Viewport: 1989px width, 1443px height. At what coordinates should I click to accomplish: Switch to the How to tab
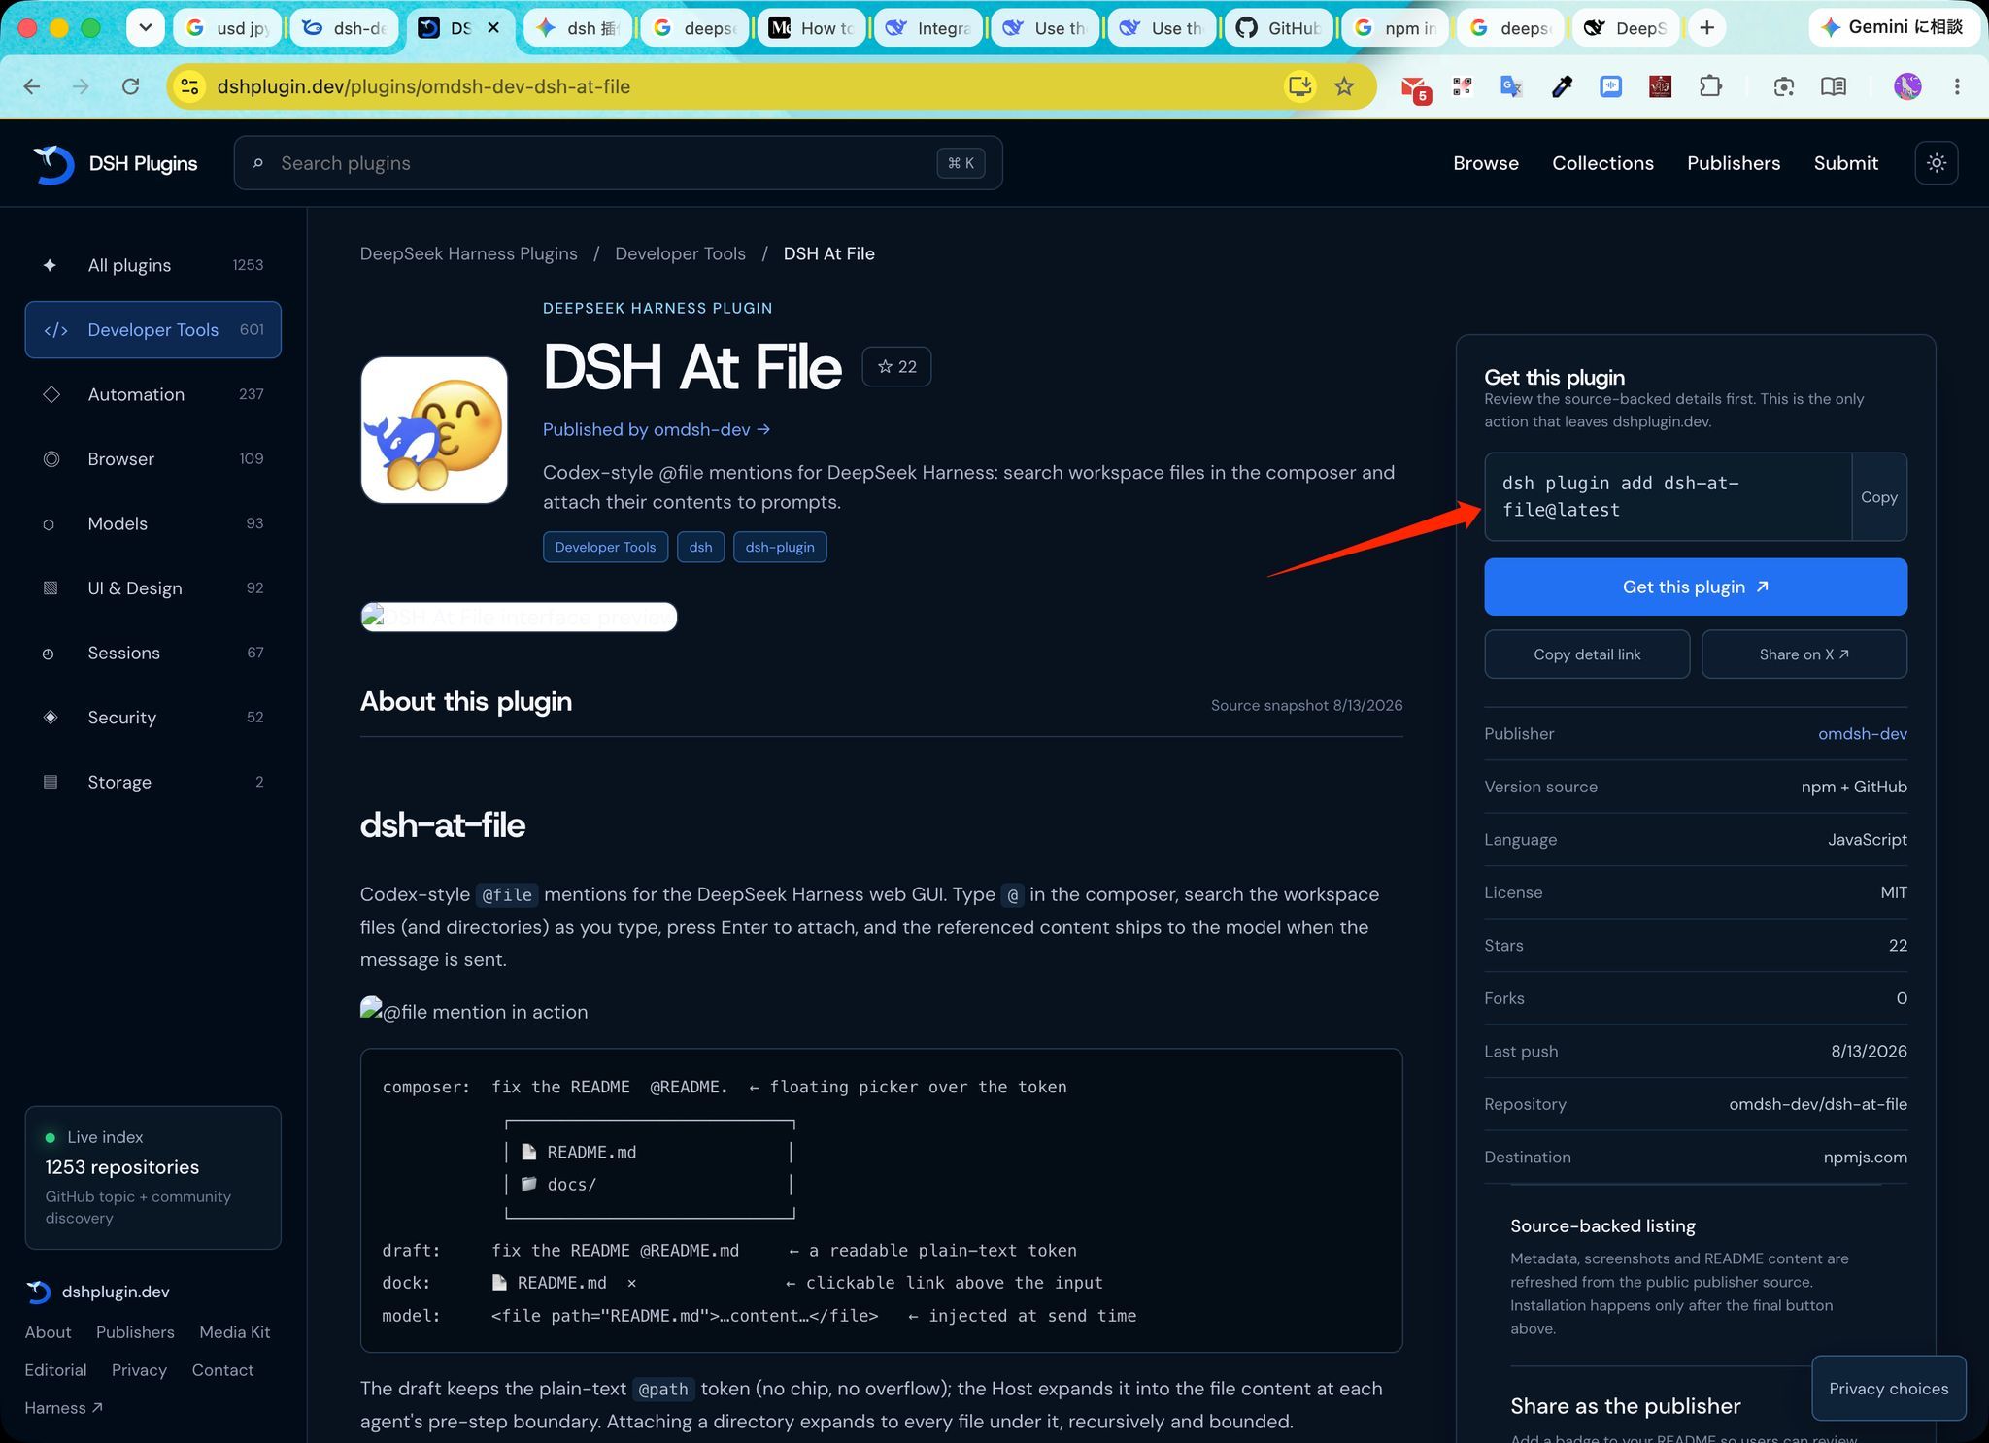812,28
